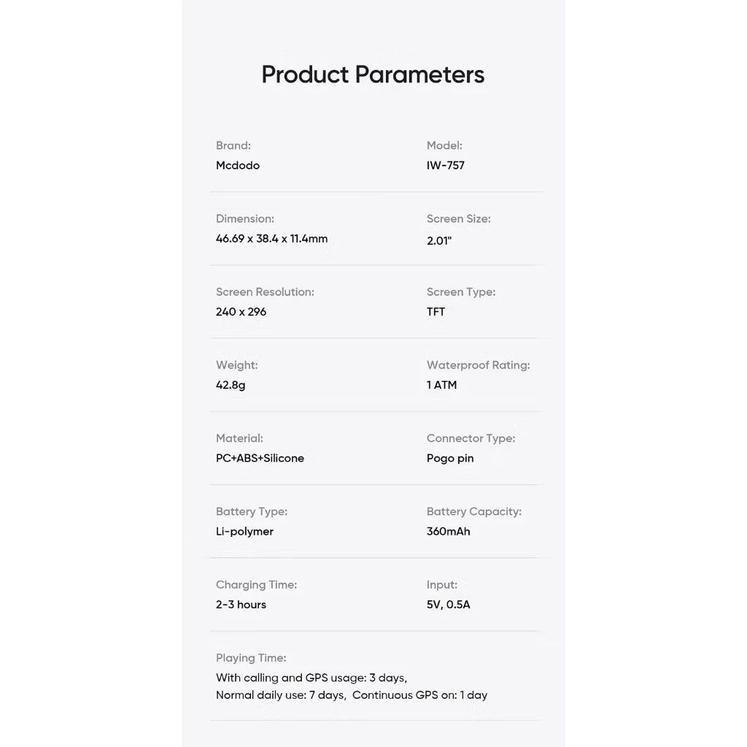Select the 1 ATM waterproof rating value
Viewport: 747px width, 747px height.
point(441,385)
